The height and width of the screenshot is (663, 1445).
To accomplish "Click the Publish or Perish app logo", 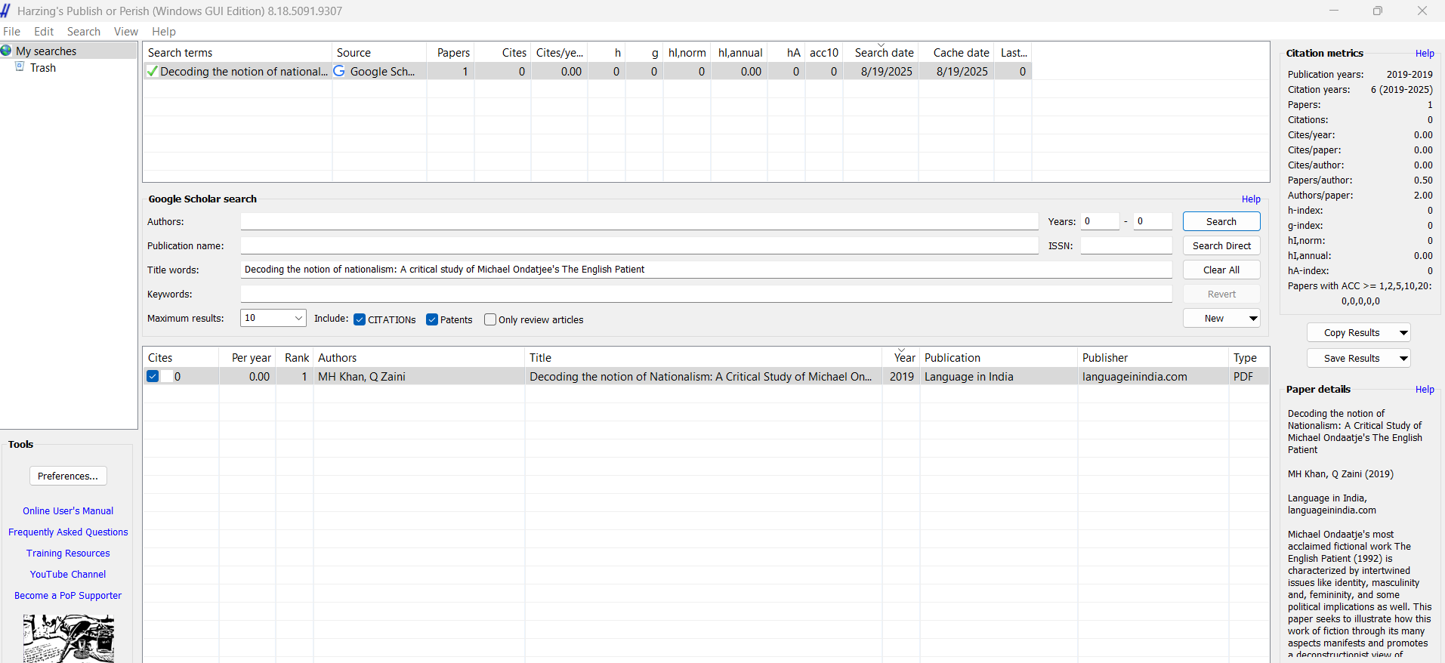I will point(5,11).
